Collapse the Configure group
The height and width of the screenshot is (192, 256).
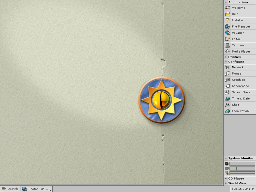[x=226, y=62]
